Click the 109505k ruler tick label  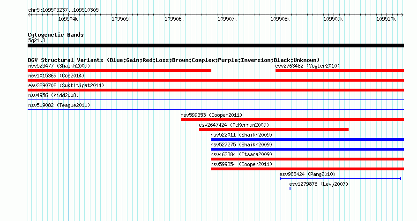(121, 19)
